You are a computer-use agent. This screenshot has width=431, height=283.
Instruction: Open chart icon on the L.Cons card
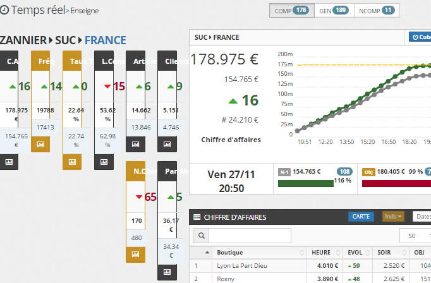tap(104, 162)
